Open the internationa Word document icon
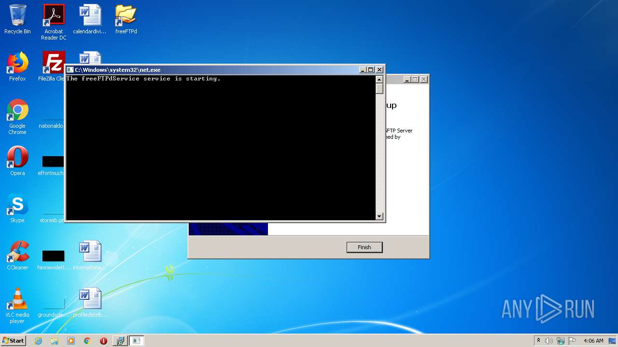Viewport: 618px width, 347px height. [x=90, y=255]
